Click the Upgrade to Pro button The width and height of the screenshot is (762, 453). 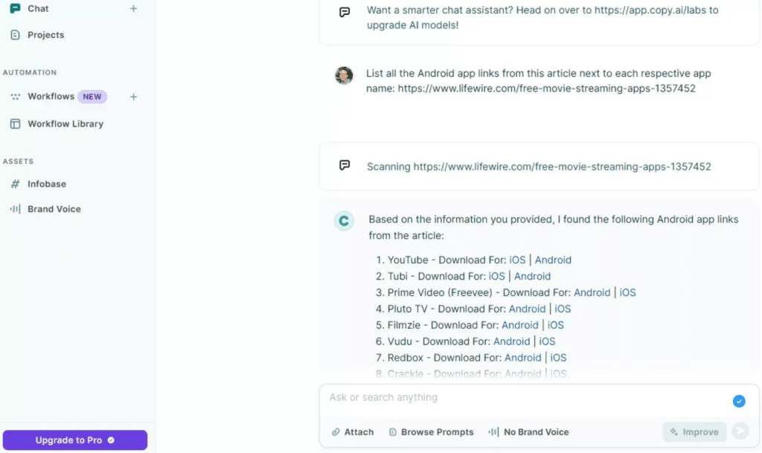[74, 440]
